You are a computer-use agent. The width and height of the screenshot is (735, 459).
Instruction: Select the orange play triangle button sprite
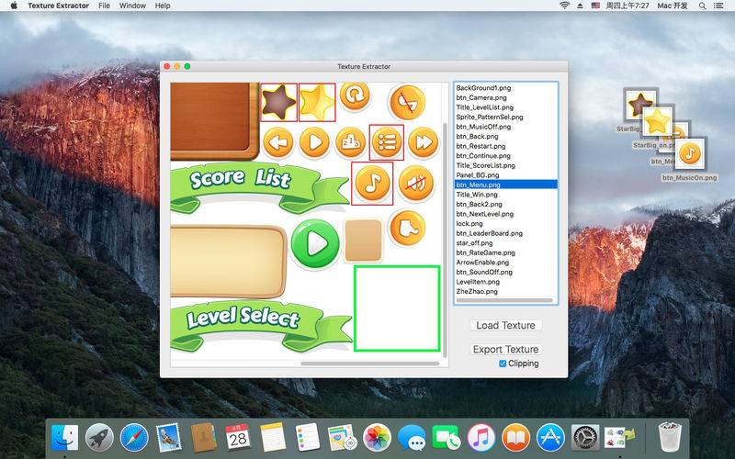(x=314, y=142)
